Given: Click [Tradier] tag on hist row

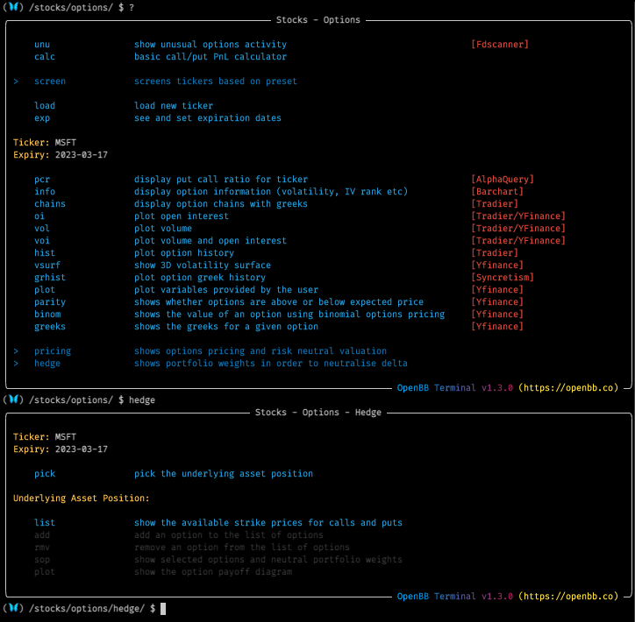Looking at the screenshot, I should point(495,253).
